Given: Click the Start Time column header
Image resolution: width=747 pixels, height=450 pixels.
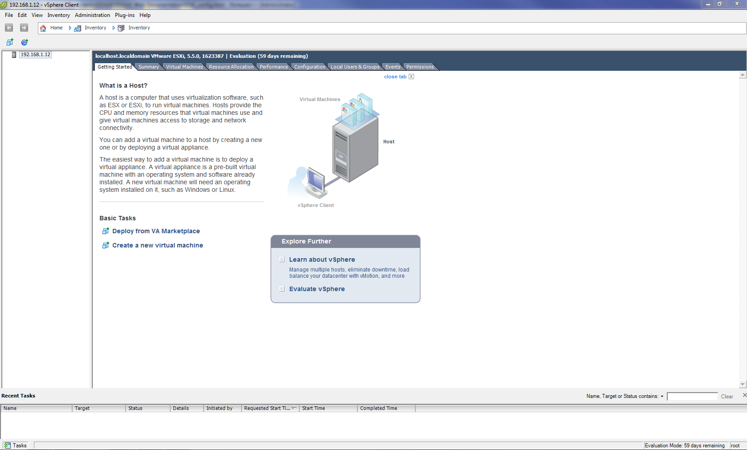Looking at the screenshot, I should point(328,408).
